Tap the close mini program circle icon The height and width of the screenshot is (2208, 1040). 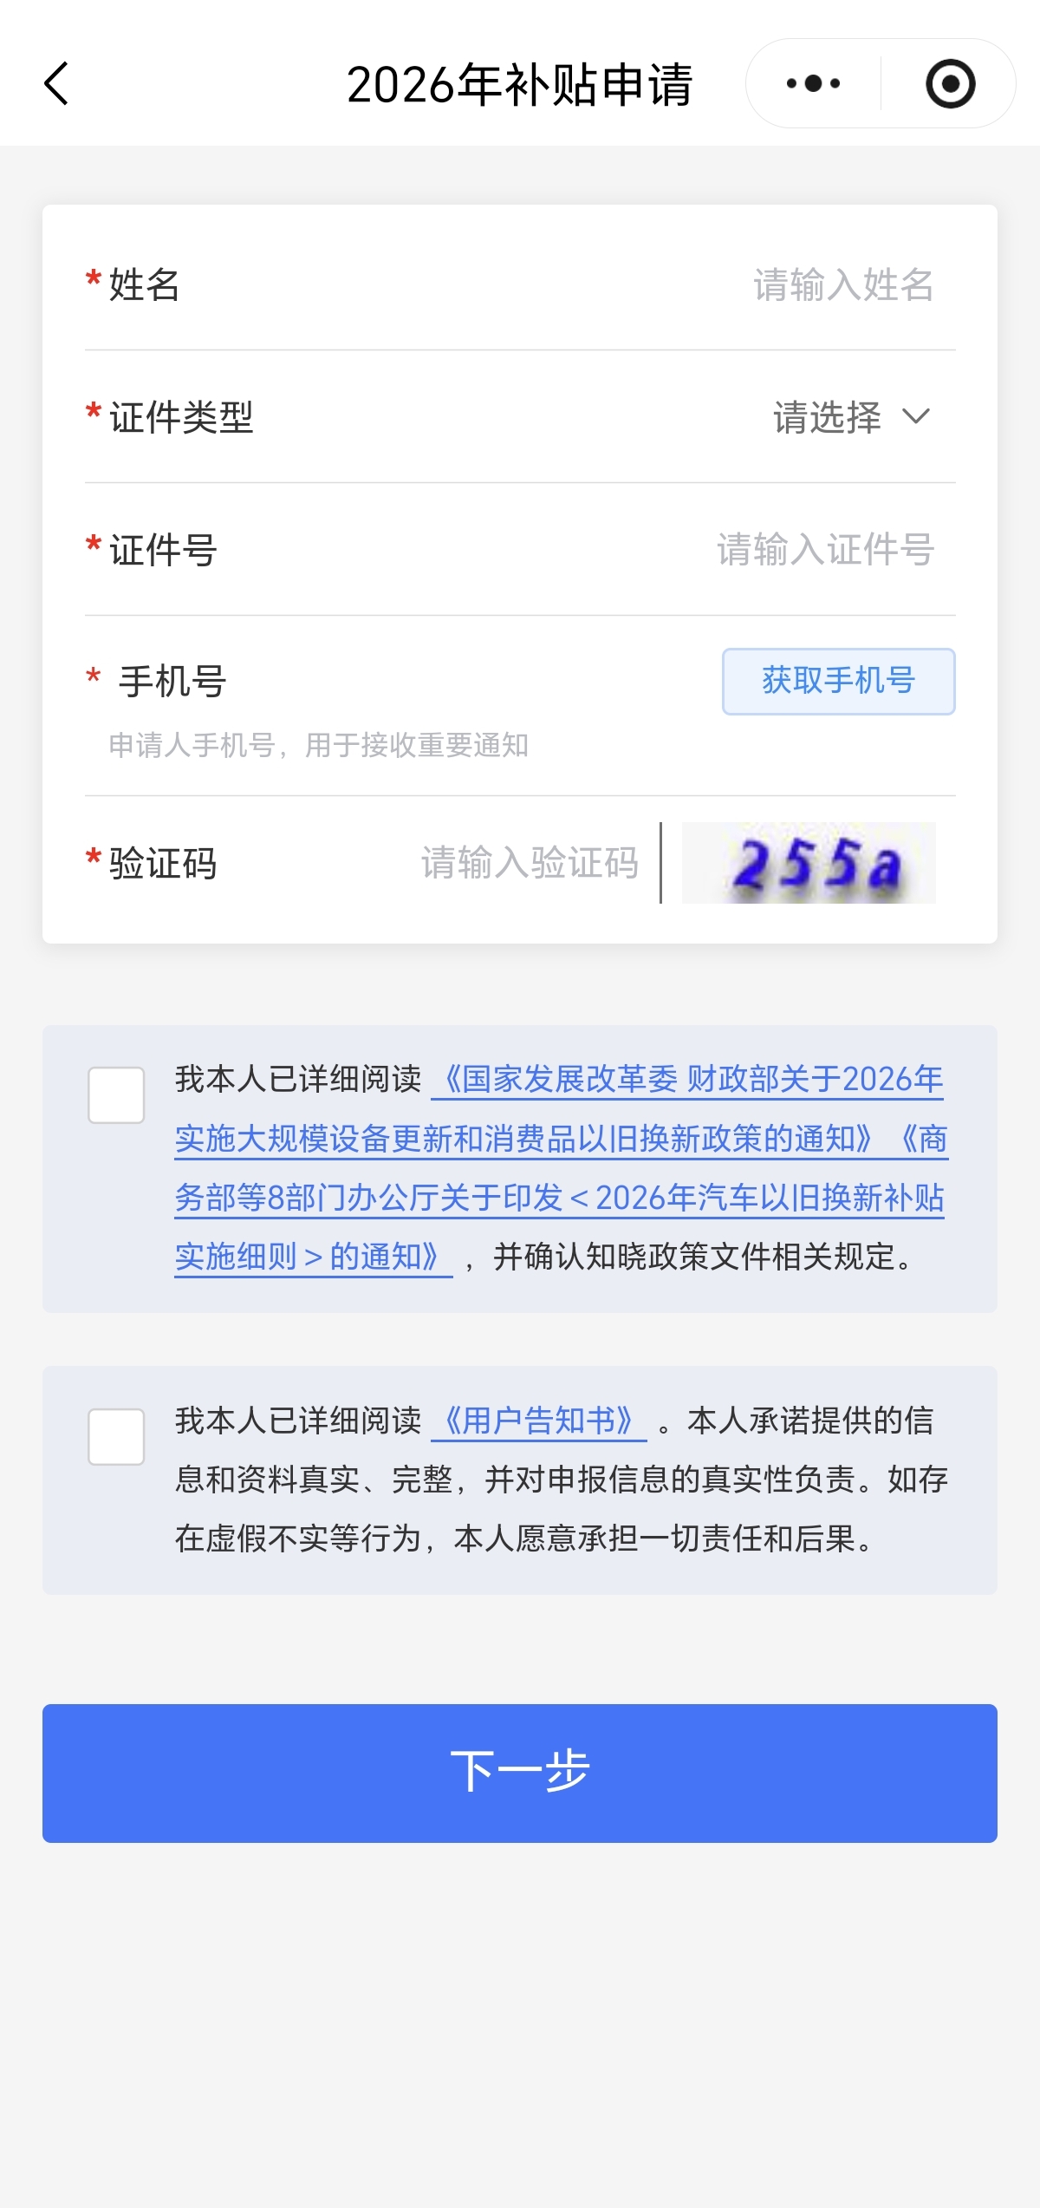click(950, 84)
